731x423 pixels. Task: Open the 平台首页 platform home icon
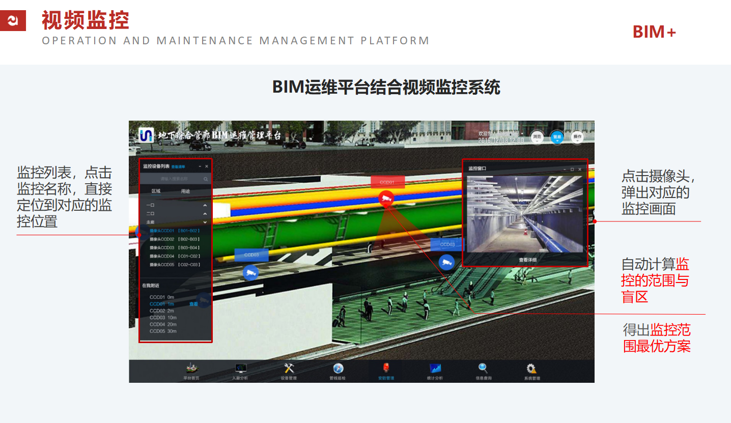[x=191, y=369]
